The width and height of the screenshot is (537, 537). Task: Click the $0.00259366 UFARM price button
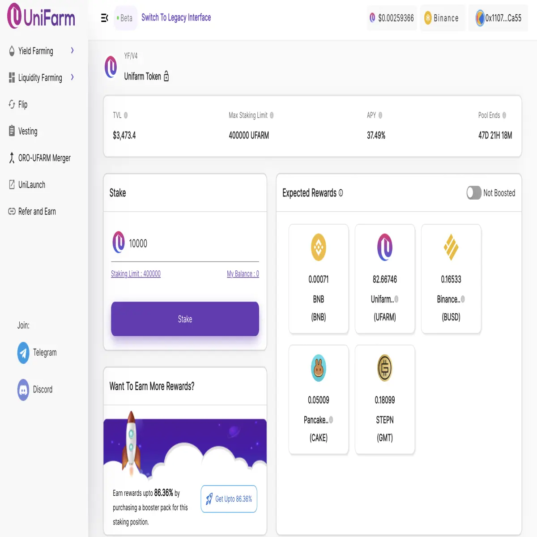tap(392, 18)
